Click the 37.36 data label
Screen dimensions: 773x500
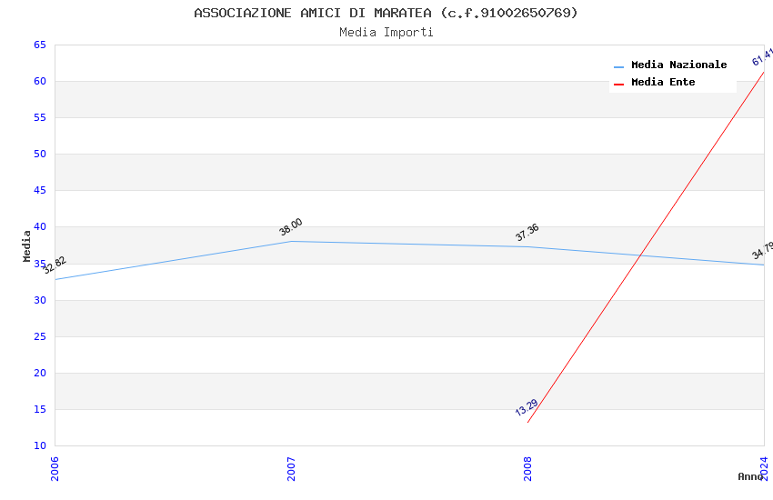click(x=527, y=233)
